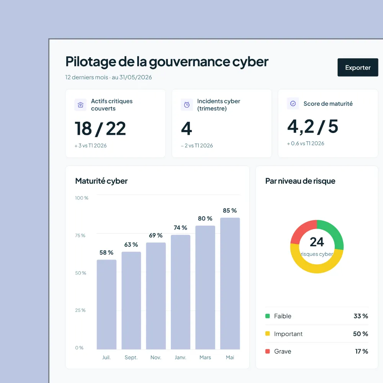The image size is (383, 383).
Task: Click the Nov. bar labeled 69 %
Action: [x=156, y=296]
